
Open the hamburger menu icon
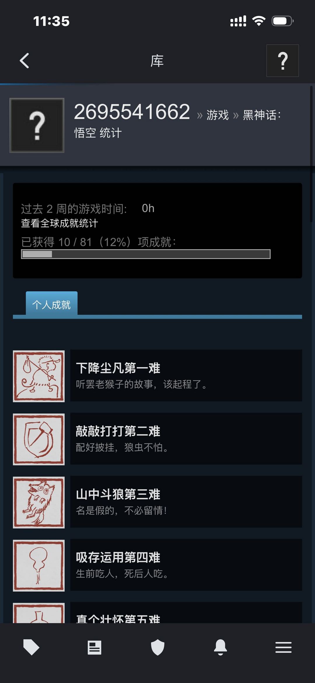coord(283,647)
